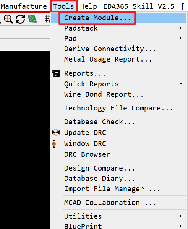Image resolution: width=188 pixels, height=229 pixels.
Task: Expand the Utilities submenu arrow
Action: pyautogui.click(x=181, y=216)
